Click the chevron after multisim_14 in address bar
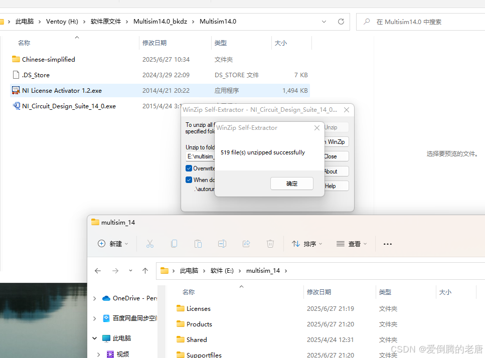485x358 pixels. pyautogui.click(x=286, y=271)
